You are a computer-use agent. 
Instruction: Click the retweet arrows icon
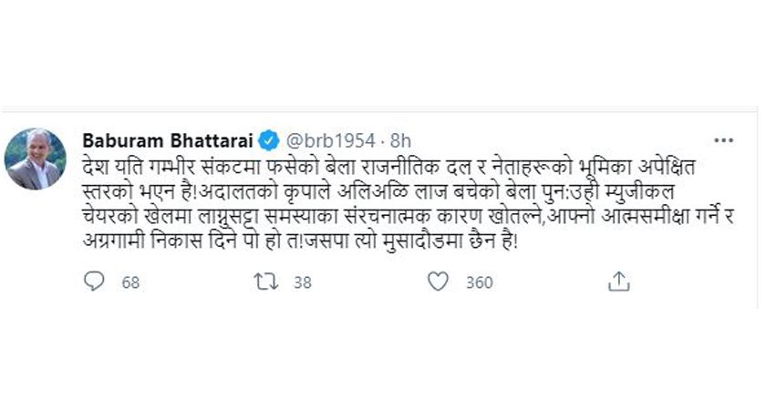click(264, 282)
